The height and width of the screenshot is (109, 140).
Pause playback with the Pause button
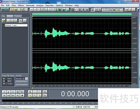pyautogui.click(x=13, y=92)
